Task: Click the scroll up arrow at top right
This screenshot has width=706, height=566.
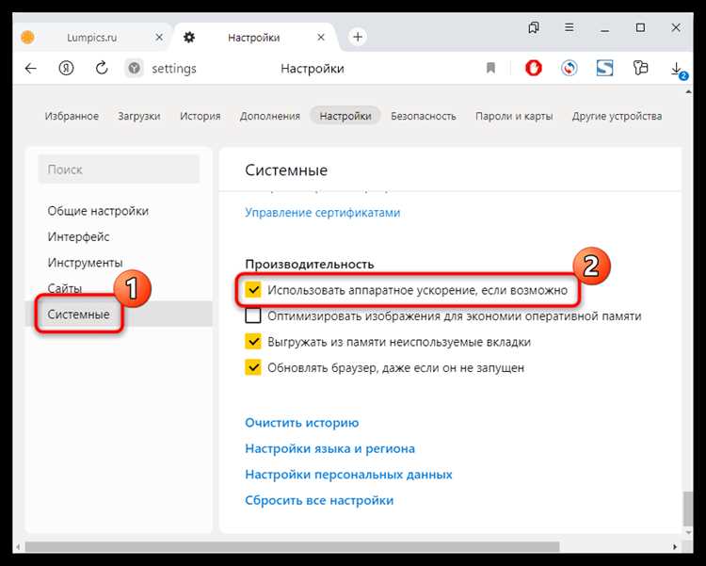Action: 688,92
